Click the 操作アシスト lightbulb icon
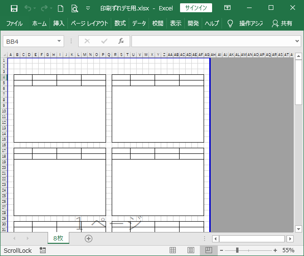This screenshot has width=304, height=256. [230, 24]
